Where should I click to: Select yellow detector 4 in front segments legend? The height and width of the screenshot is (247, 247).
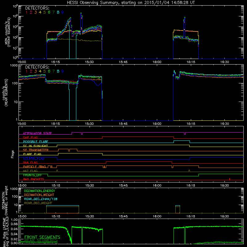coord(40,12)
